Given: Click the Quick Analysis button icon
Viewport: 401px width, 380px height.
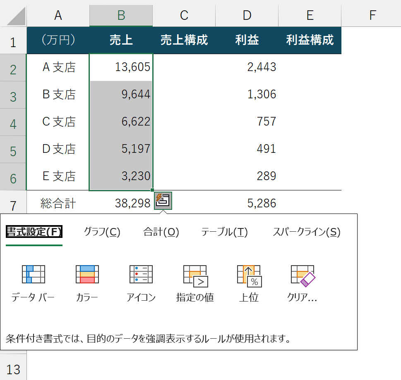Looking at the screenshot, I should pyautogui.click(x=163, y=201).
